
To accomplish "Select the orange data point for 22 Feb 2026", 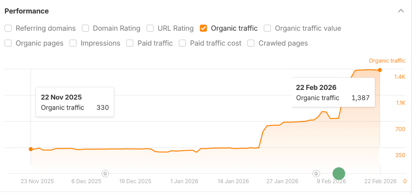I will [x=380, y=70].
